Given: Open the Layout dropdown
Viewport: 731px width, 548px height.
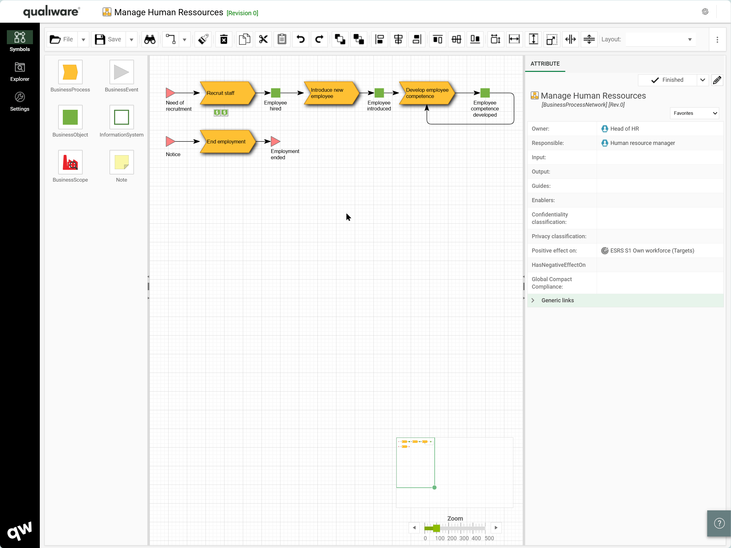Looking at the screenshot, I should [x=661, y=39].
